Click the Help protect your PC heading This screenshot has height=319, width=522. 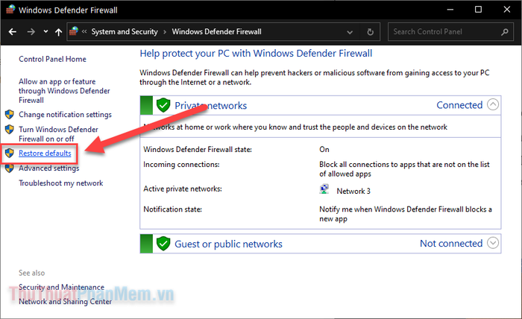coord(256,53)
